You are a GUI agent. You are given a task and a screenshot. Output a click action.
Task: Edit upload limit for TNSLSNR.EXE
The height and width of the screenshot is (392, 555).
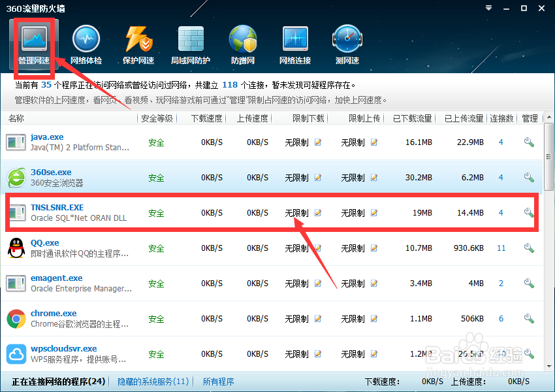(x=374, y=213)
